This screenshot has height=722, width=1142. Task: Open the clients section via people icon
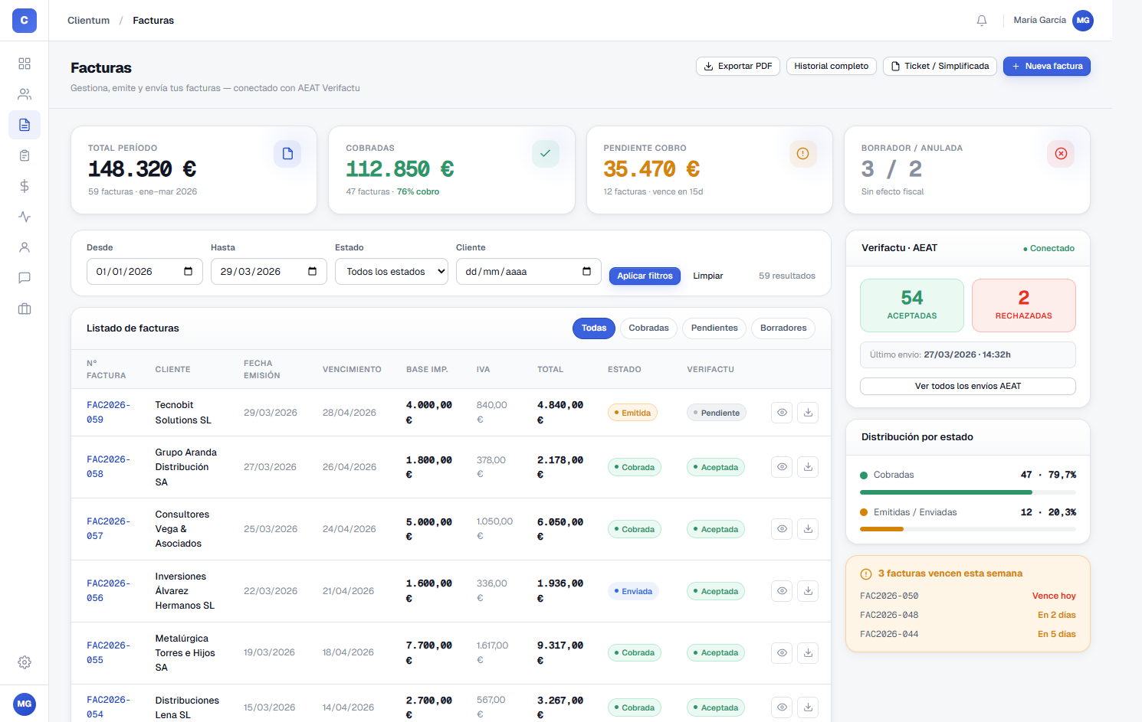(24, 94)
